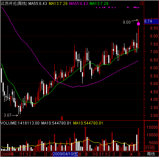159x157 pixels.
Task: Click the 2008年 label on the time axis
Action: pos(8,154)
